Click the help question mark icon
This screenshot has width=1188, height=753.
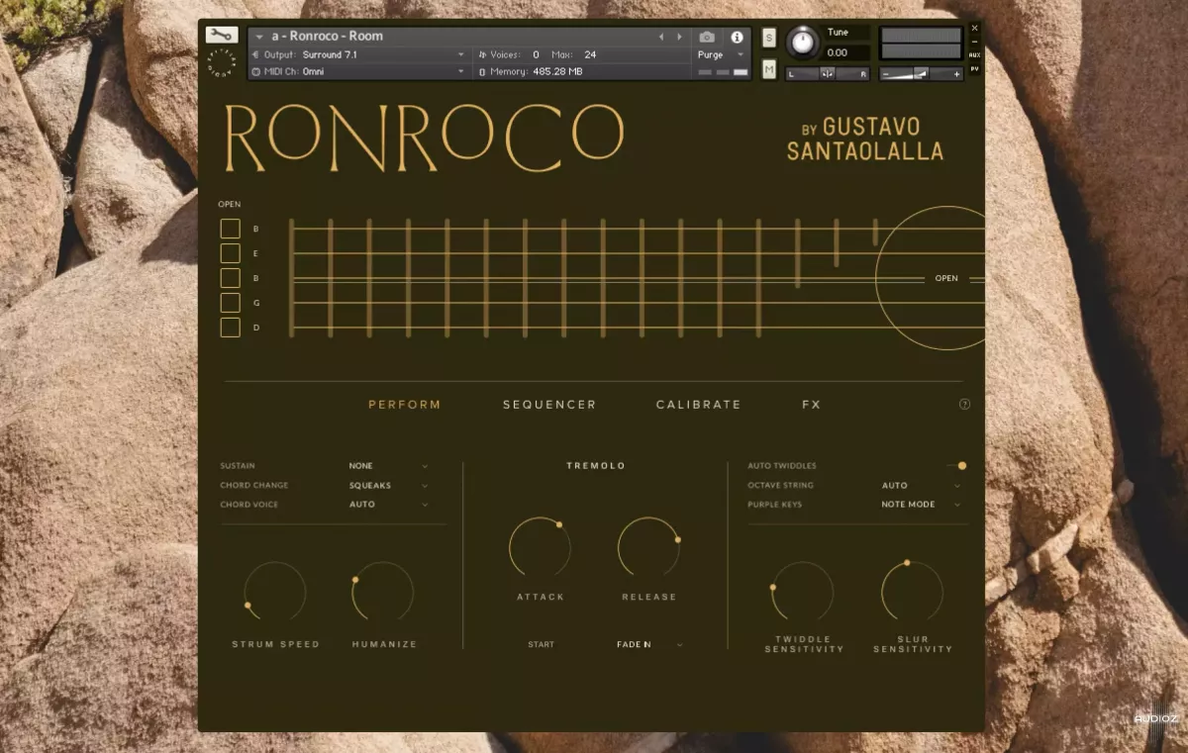965,404
